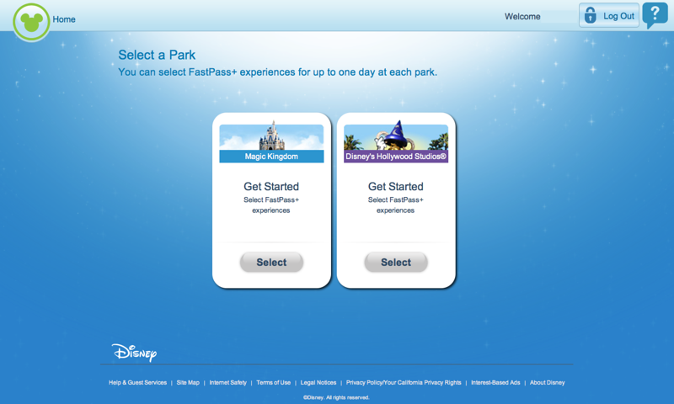This screenshot has width=674, height=404.
Task: Open Privacy Policy/Your California Privacy Rights
Action: click(x=404, y=383)
